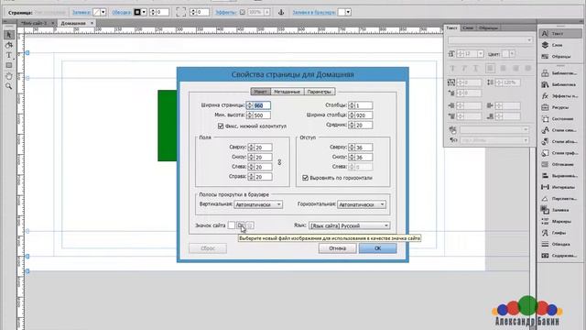Open the font family dropdown in Text panel

pyautogui.click(x=491, y=40)
